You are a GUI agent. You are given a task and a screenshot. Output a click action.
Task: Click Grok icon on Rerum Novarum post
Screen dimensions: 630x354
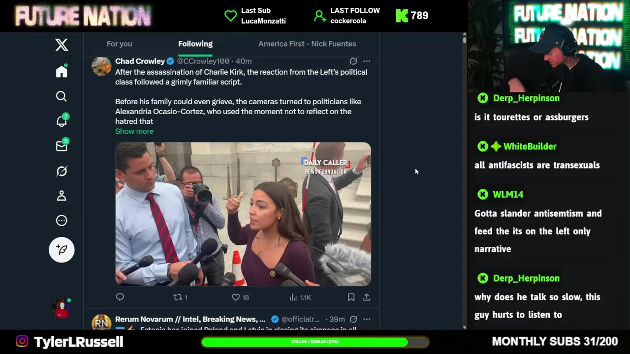pyautogui.click(x=353, y=319)
